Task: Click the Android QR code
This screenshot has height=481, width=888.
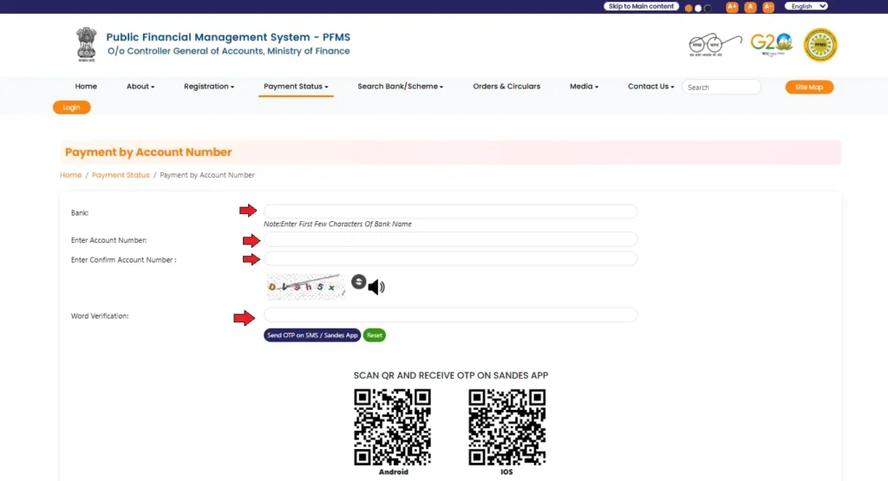Action: (x=393, y=426)
